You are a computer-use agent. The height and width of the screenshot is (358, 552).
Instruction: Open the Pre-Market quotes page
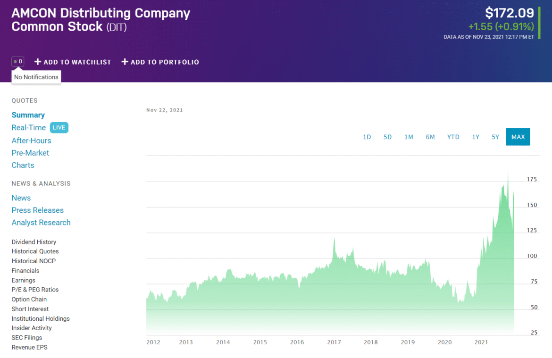coord(30,152)
